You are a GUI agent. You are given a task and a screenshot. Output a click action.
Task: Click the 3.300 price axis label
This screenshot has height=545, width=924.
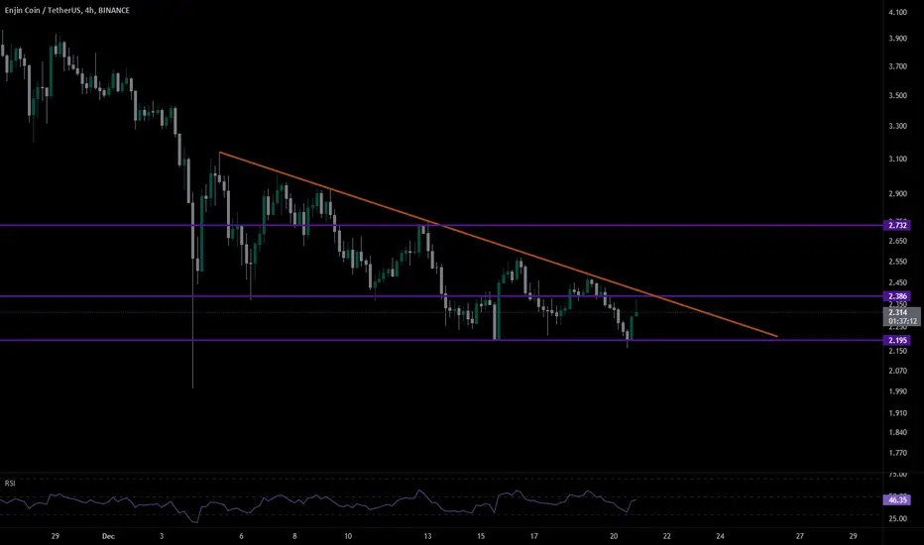[x=897, y=126]
